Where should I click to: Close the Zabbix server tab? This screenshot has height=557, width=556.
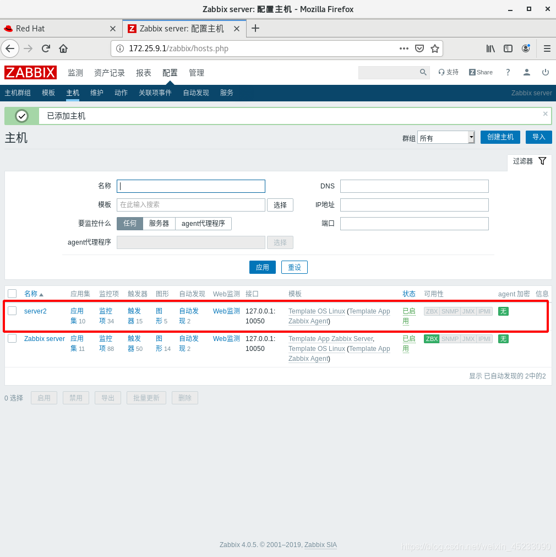[237, 29]
